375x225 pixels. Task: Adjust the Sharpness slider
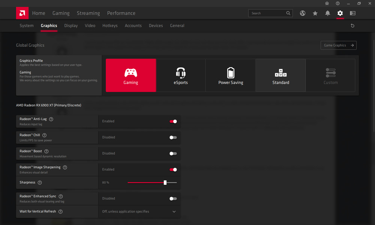click(165, 183)
